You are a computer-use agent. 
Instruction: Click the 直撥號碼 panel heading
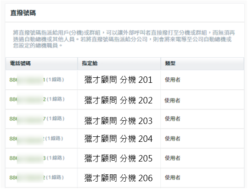(x=23, y=13)
